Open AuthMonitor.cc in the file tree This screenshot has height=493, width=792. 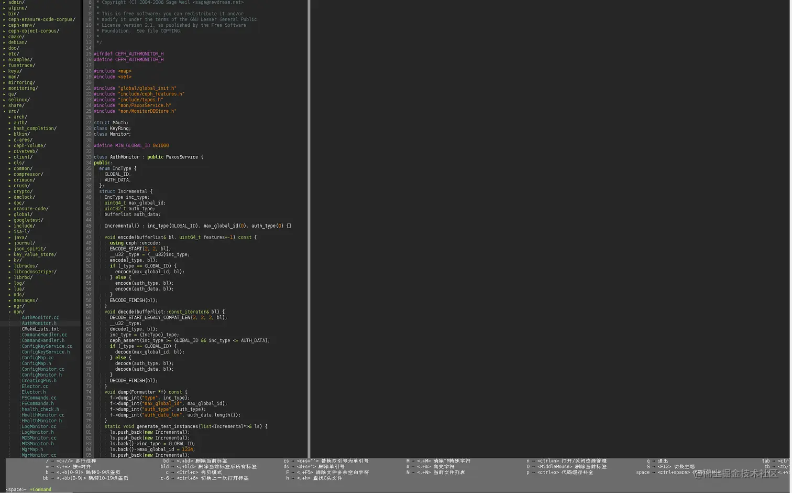coord(40,318)
